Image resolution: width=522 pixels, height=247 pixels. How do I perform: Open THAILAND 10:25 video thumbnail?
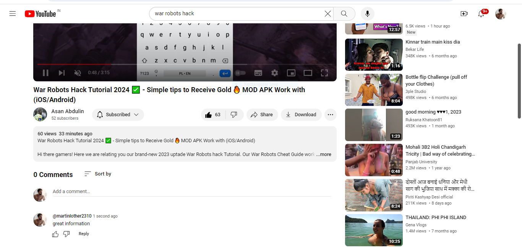[374, 230]
